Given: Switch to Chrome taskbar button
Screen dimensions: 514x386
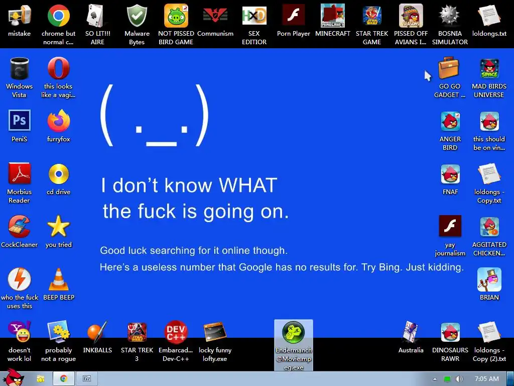Looking at the screenshot, I should 64,379.
